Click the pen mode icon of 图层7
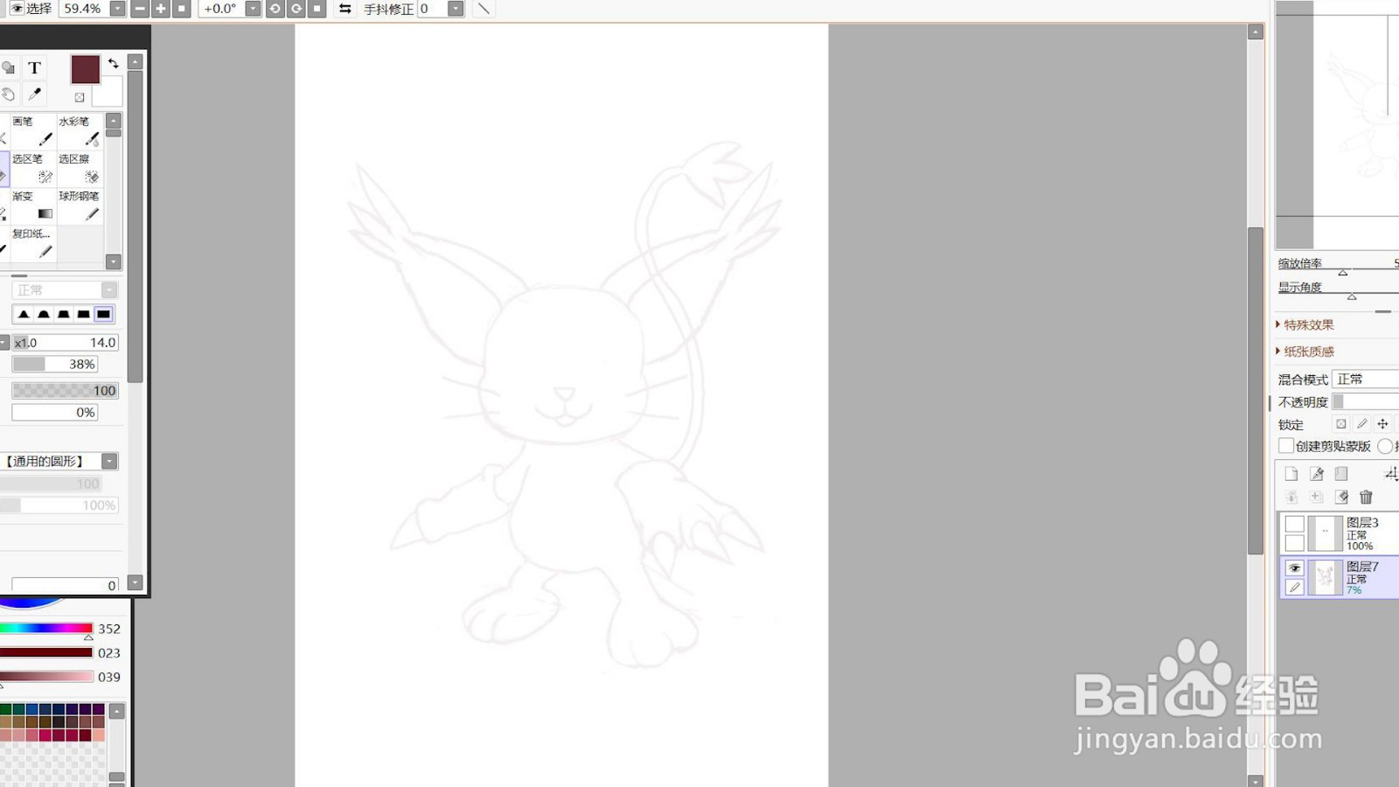1399x787 pixels. pyautogui.click(x=1295, y=588)
